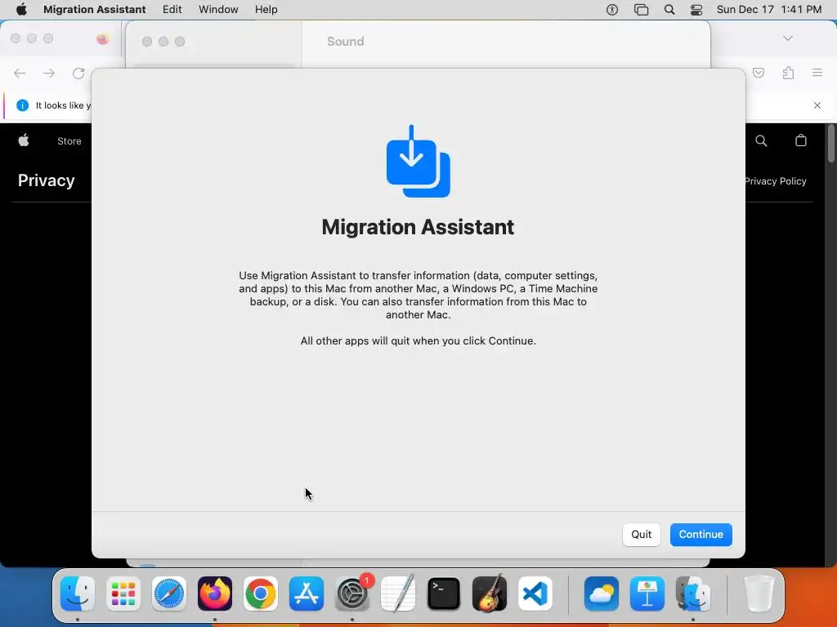Launch Safari from the Dock
837x627 pixels.
click(x=169, y=594)
